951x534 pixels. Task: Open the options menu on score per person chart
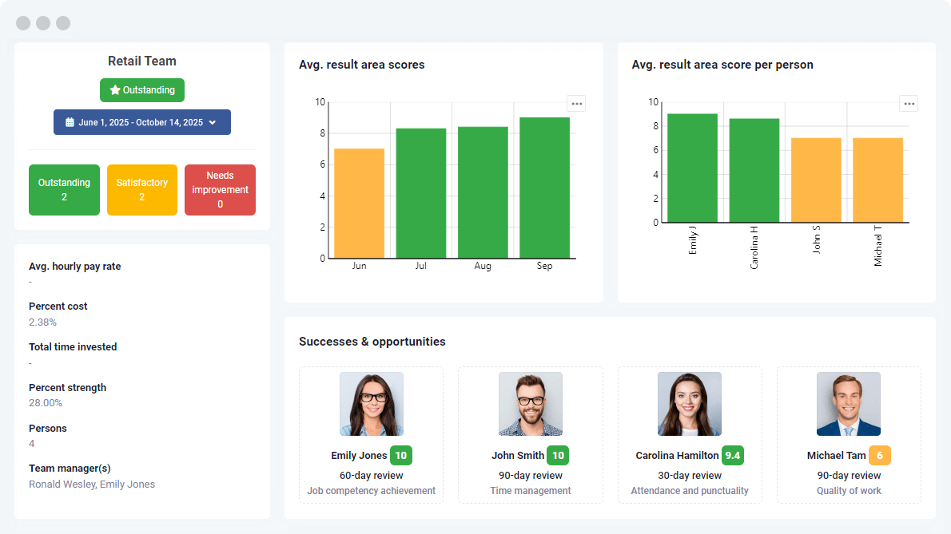(x=909, y=103)
